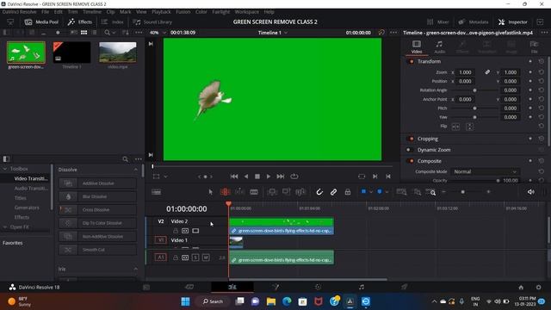The height and width of the screenshot is (310, 551).
Task: Adjust the Rotation Angle slider
Action: pyautogui.click(x=474, y=90)
